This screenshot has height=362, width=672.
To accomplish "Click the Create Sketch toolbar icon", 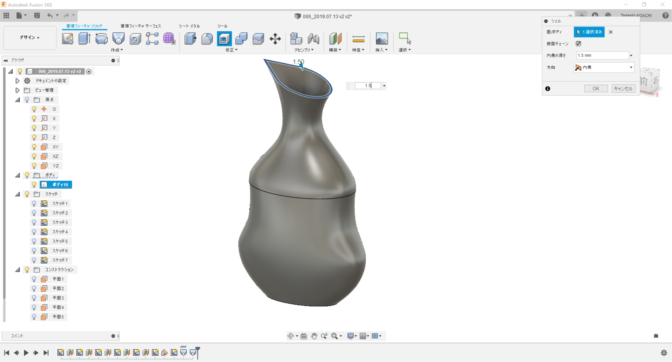I will pyautogui.click(x=67, y=39).
